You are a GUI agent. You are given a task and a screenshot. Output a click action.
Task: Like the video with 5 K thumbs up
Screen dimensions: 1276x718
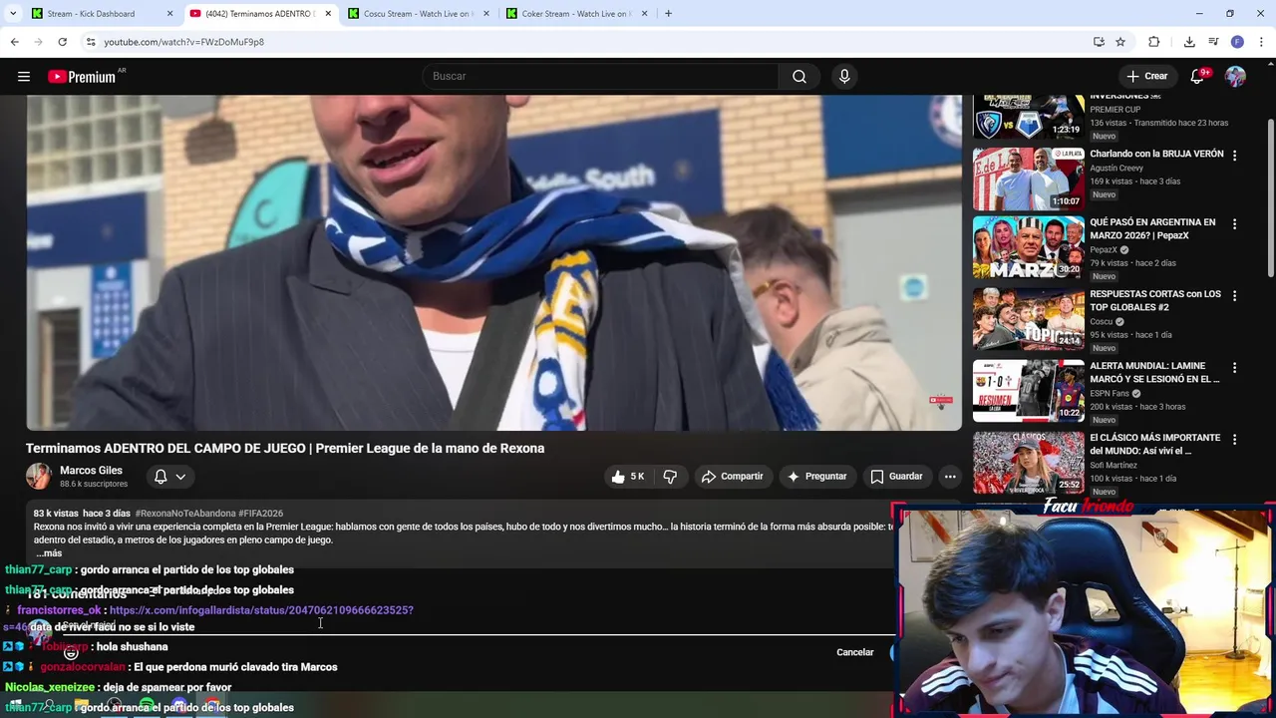click(x=628, y=477)
